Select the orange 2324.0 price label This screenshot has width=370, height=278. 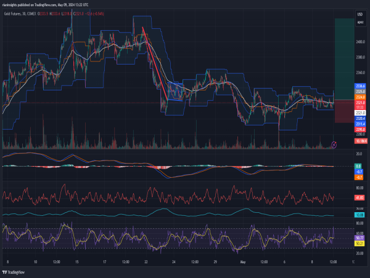[x=360, y=97]
